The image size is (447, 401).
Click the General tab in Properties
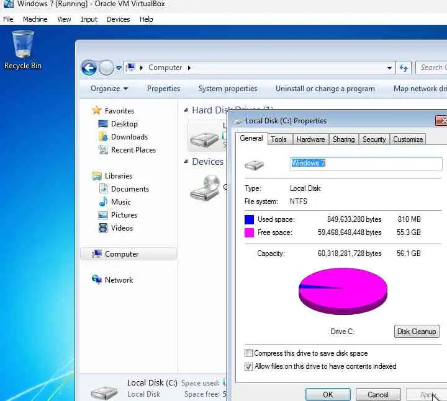tap(251, 138)
